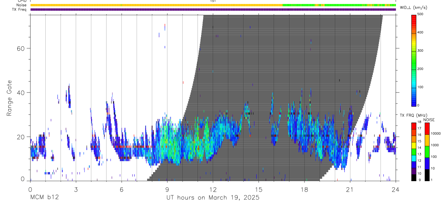This screenshot has width=445, height=205.
Task: Click the 1 noise legend label
Action: 432,180
